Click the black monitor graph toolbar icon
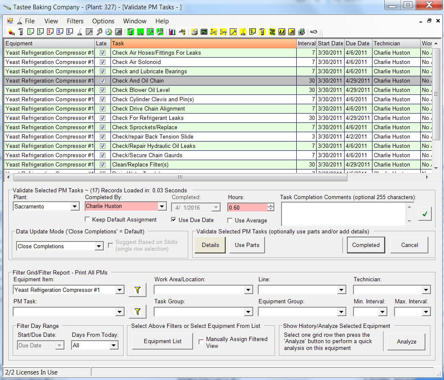Image resolution: width=444 pixels, height=380 pixels. [204, 32]
